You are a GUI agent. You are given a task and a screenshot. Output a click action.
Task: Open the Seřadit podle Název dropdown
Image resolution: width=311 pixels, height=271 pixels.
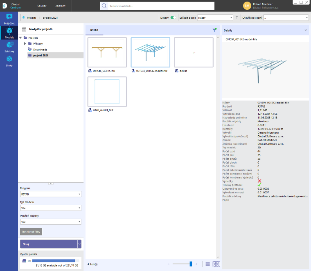215,18
